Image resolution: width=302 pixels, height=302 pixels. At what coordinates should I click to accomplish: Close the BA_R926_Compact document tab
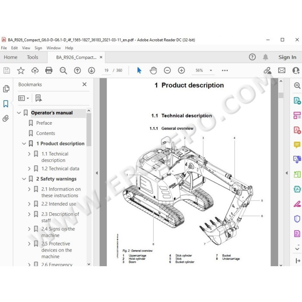coord(101,57)
